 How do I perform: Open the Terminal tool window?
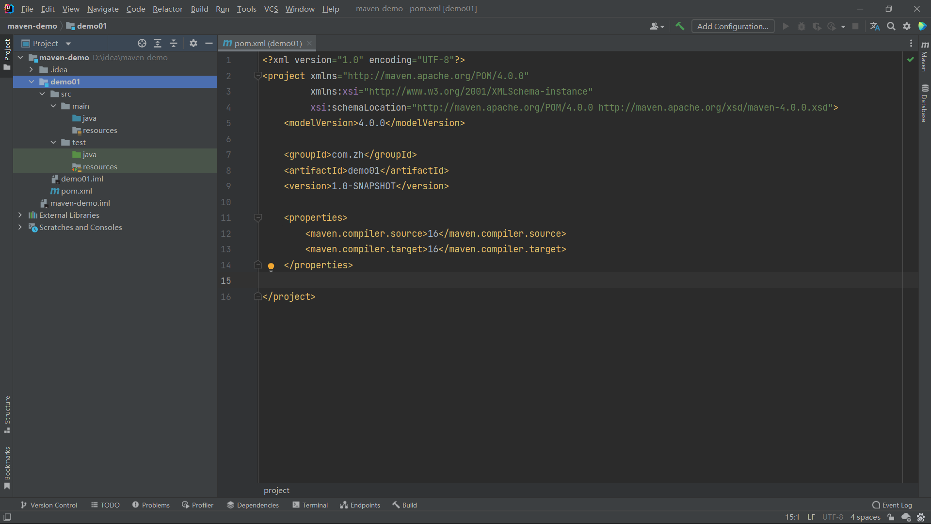pos(310,505)
